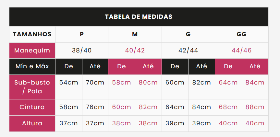The height and width of the screenshot is (137, 280).
Task: Click the 88cm cintura cell
Action: [x=255, y=107]
